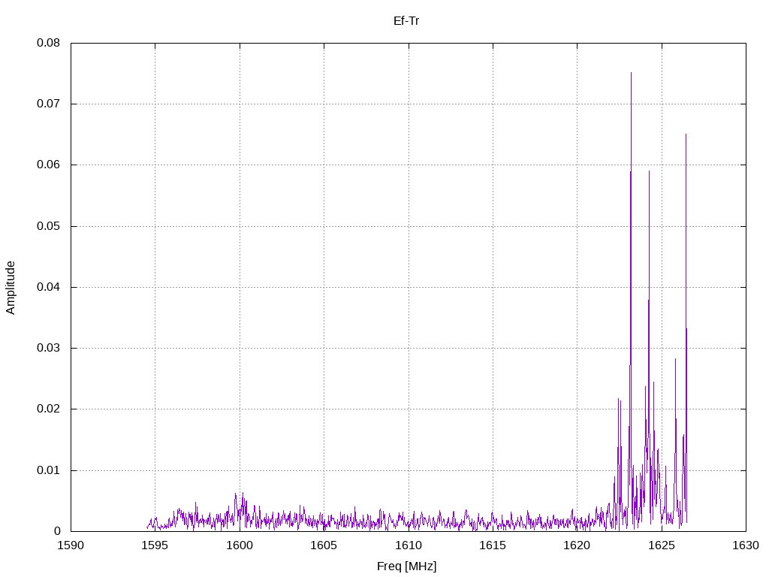Viewport: 769px width, 577px height.
Task: Click the x-axis tick label 1610
Action: pos(409,545)
